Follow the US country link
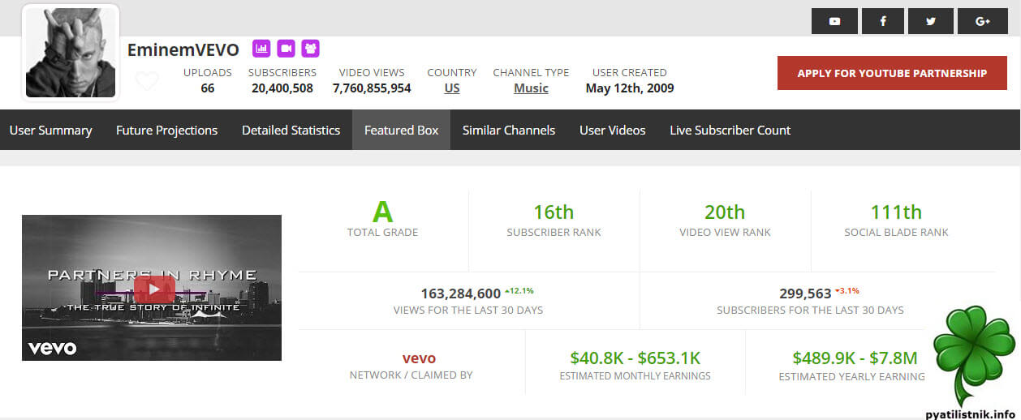1021x420 pixels. point(452,88)
